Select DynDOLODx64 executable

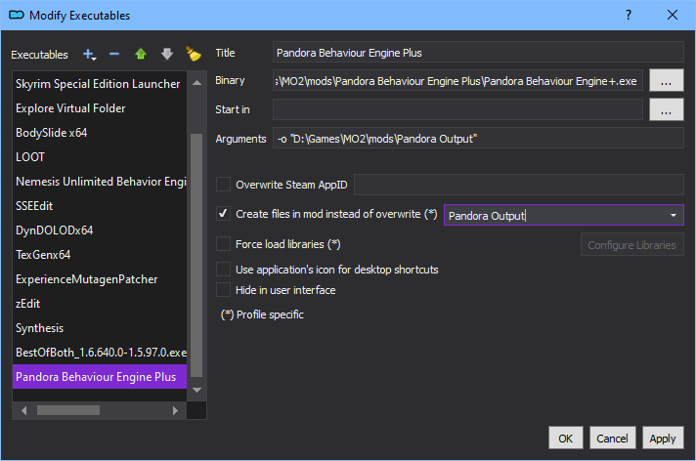(x=100, y=230)
